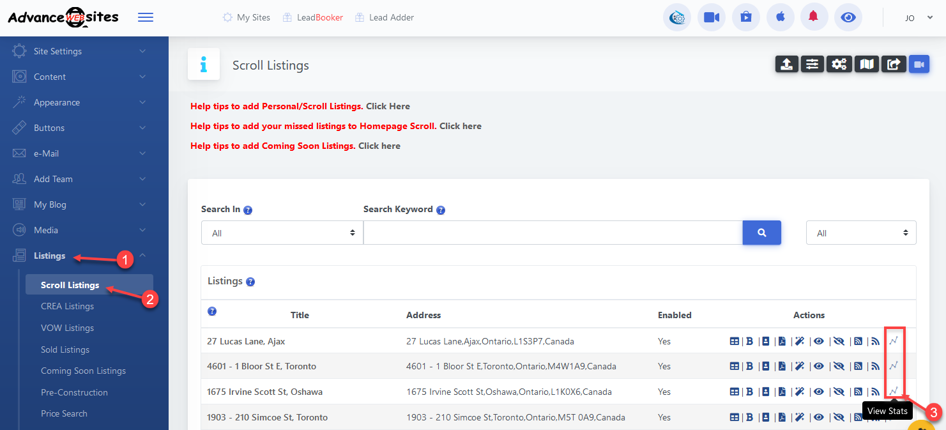Viewport: 946px width, 430px height.
Task: Toggle the hamburger sidebar menu button
Action: pyautogui.click(x=146, y=17)
